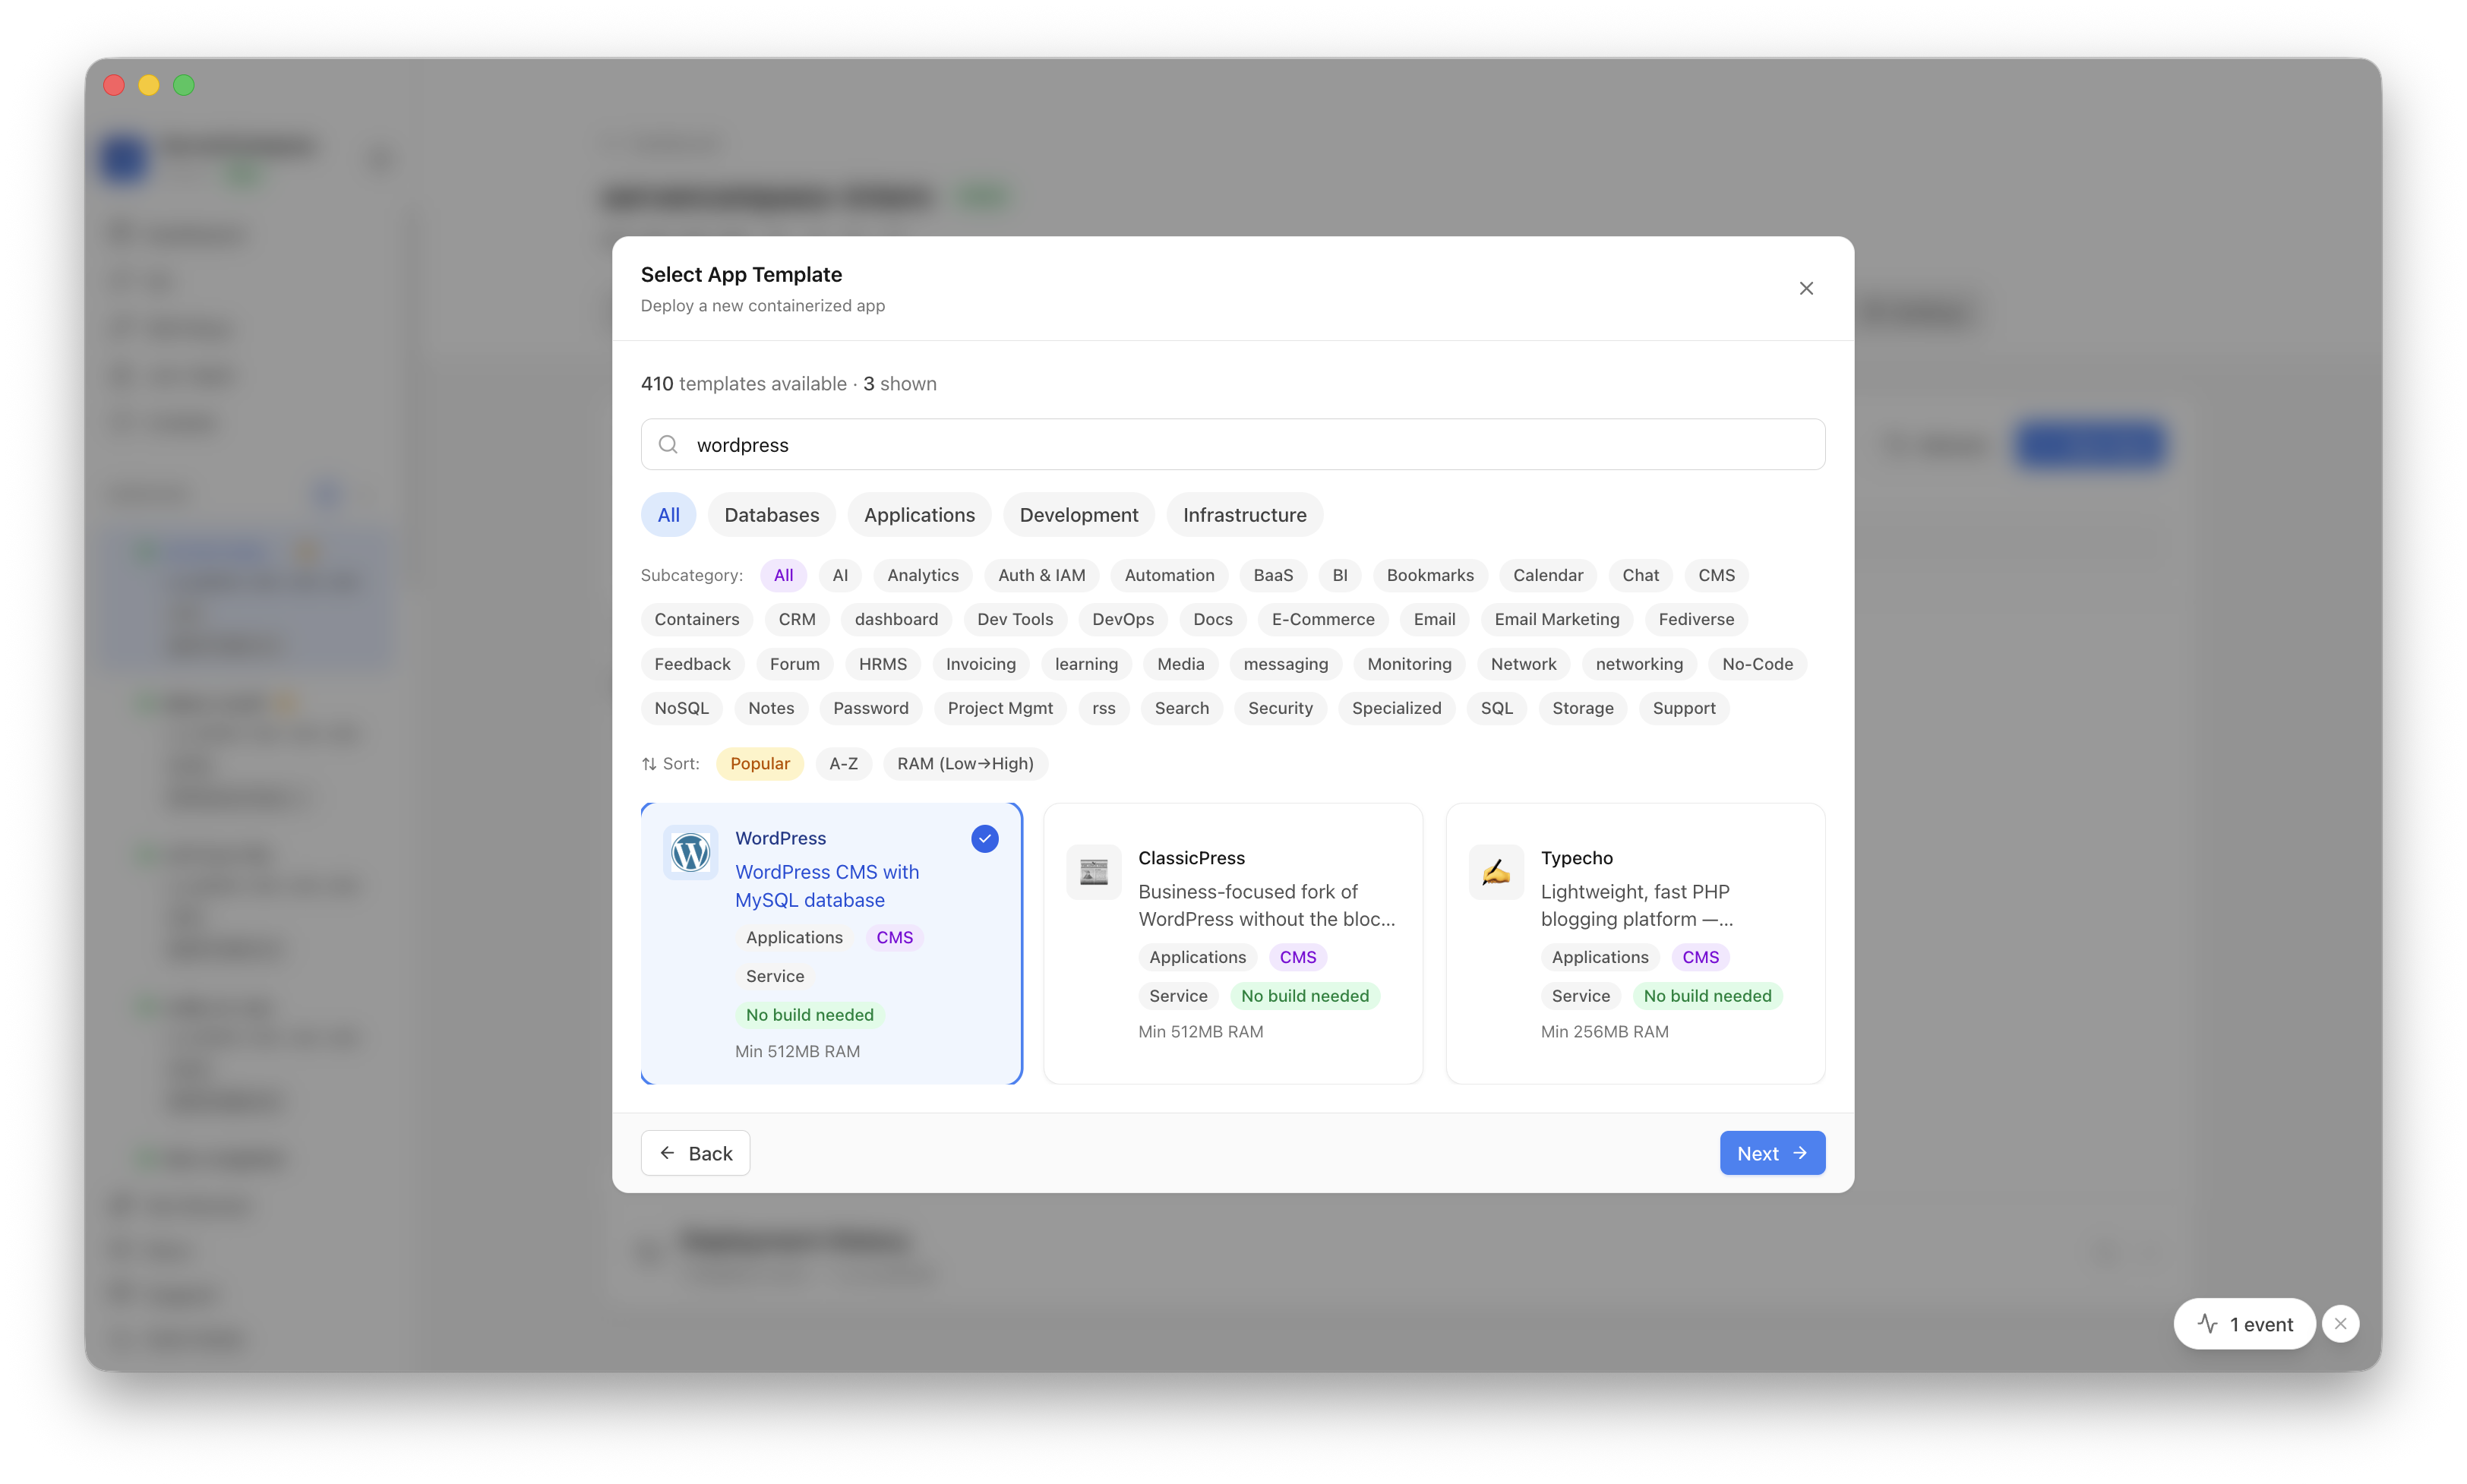Filter by Calendar subcategory
Image resolution: width=2467 pixels, height=1484 pixels.
click(x=1547, y=575)
